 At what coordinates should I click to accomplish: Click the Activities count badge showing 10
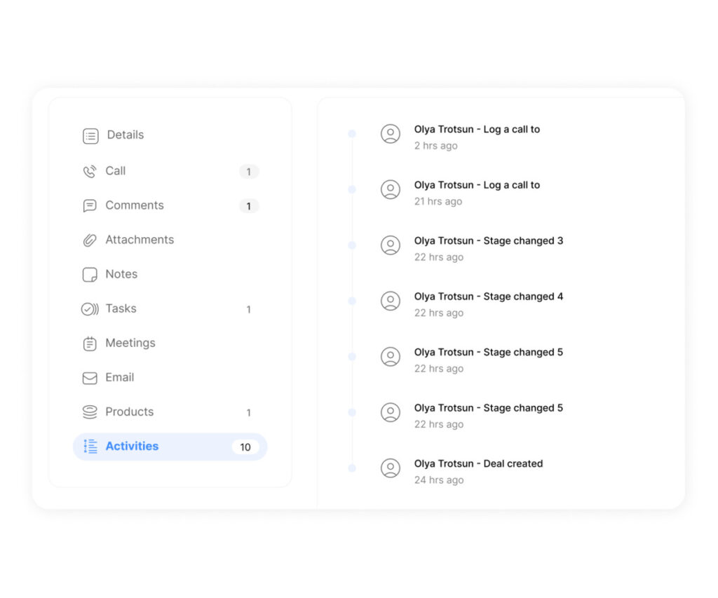(245, 447)
